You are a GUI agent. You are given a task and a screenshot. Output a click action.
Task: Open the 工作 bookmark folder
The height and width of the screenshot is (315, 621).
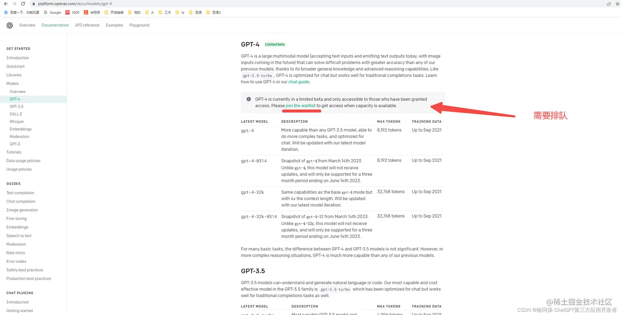164,12
